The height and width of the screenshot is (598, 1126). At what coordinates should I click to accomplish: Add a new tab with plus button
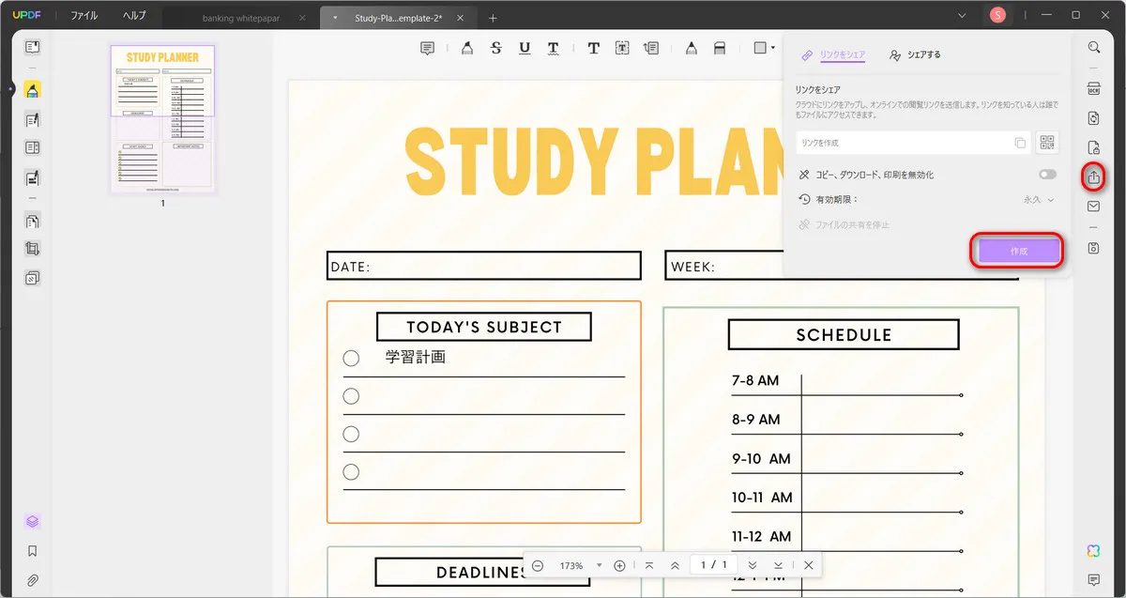pos(494,18)
